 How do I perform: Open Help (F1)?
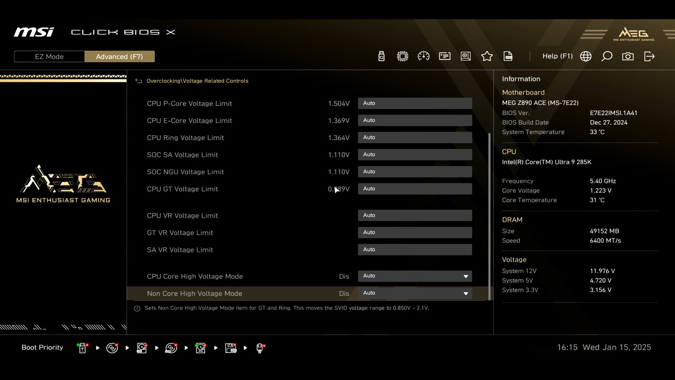click(x=557, y=56)
